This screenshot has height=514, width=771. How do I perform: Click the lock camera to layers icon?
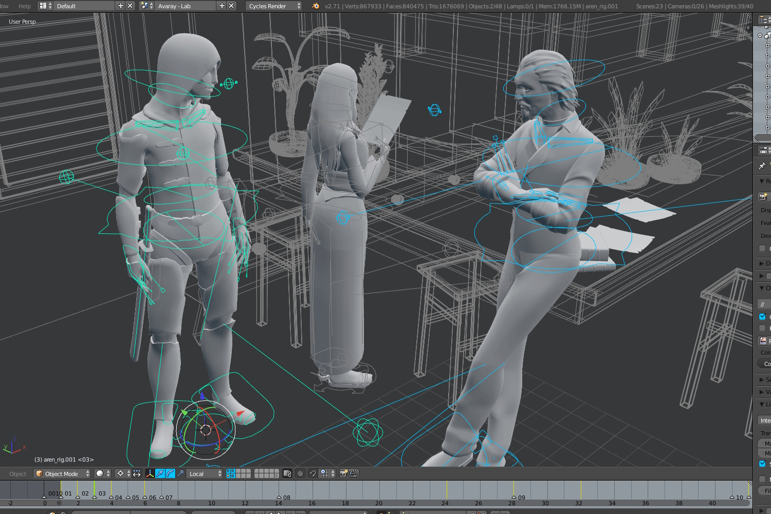click(287, 473)
